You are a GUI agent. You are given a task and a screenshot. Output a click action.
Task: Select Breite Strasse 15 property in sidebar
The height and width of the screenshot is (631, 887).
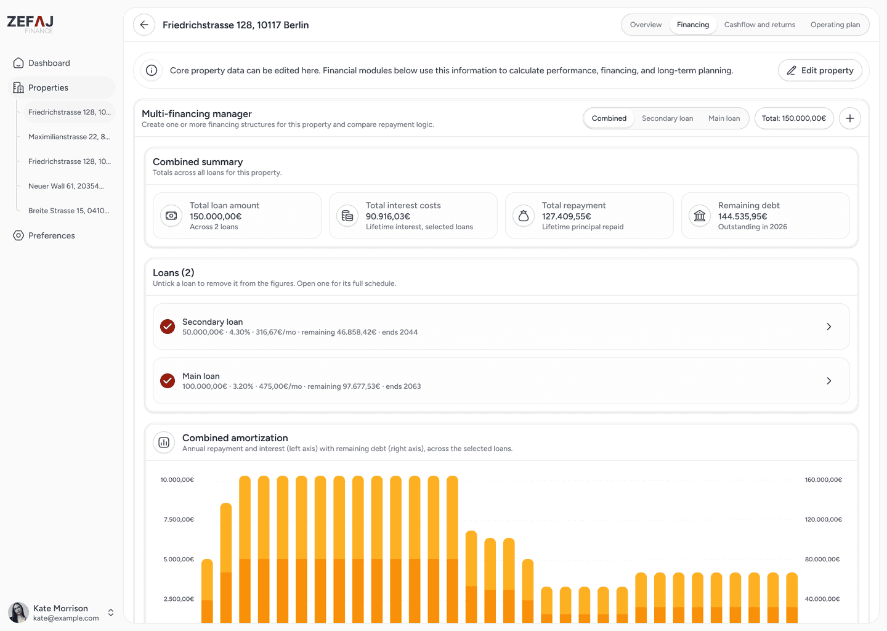point(69,211)
